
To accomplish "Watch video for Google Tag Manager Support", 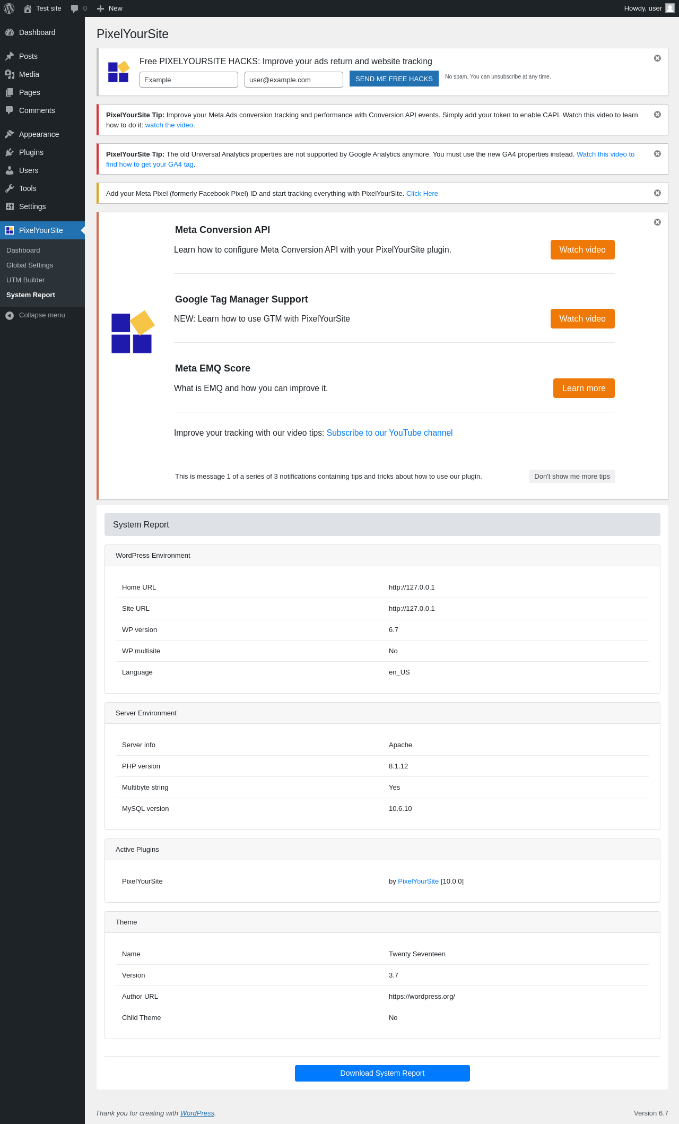I will coord(582,319).
